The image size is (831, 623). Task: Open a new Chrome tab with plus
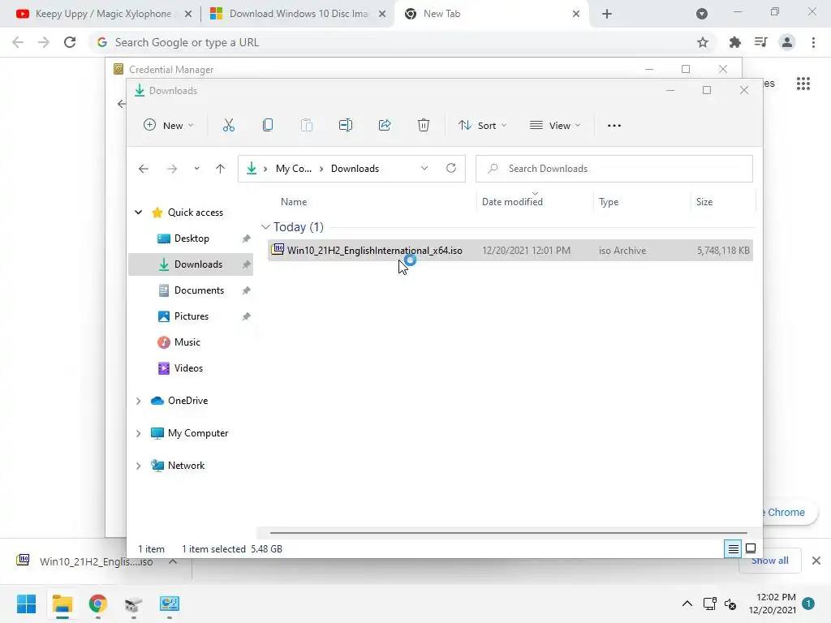pyautogui.click(x=607, y=14)
